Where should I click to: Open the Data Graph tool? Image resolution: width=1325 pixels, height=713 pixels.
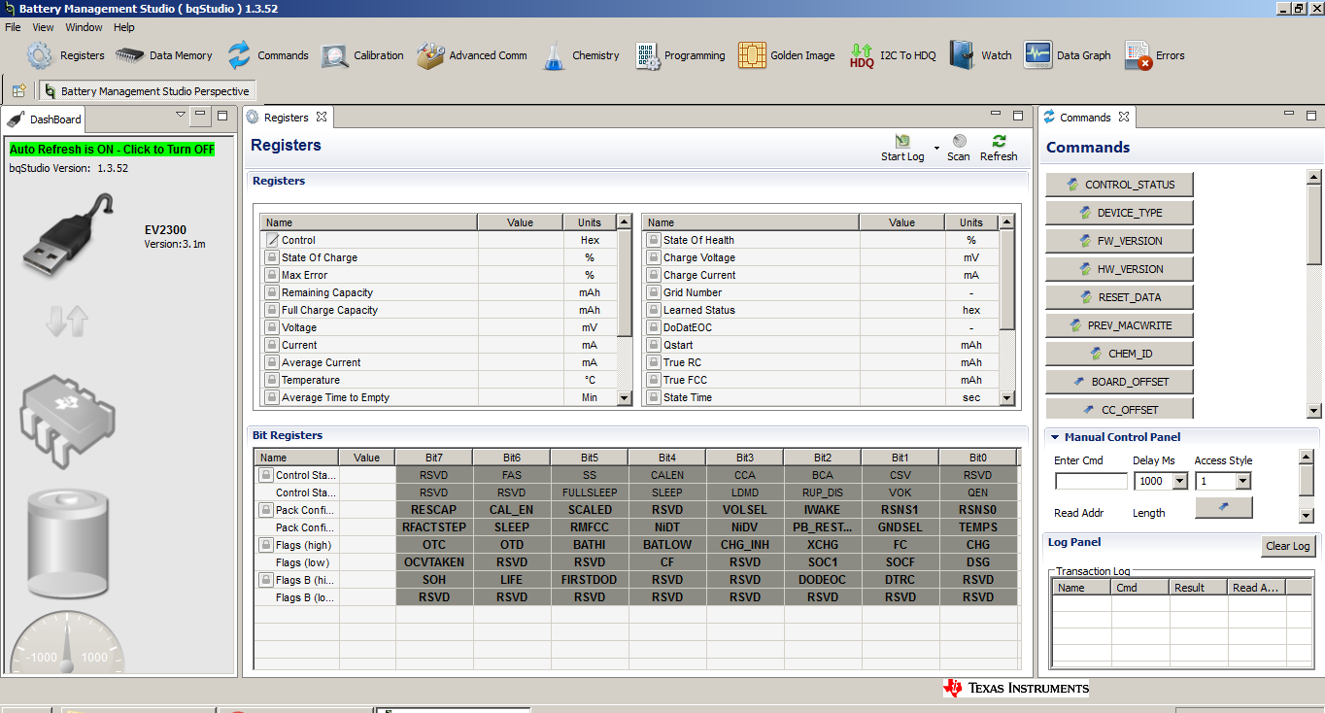1067,55
